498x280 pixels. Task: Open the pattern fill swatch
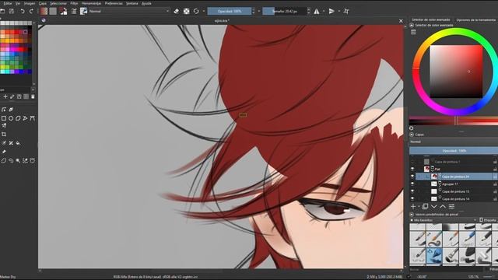point(53,11)
